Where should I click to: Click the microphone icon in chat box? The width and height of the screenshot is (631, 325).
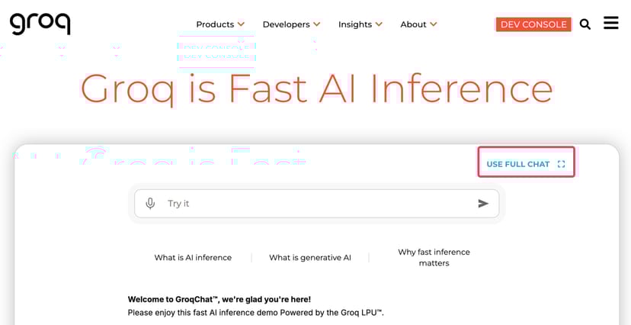click(x=150, y=204)
